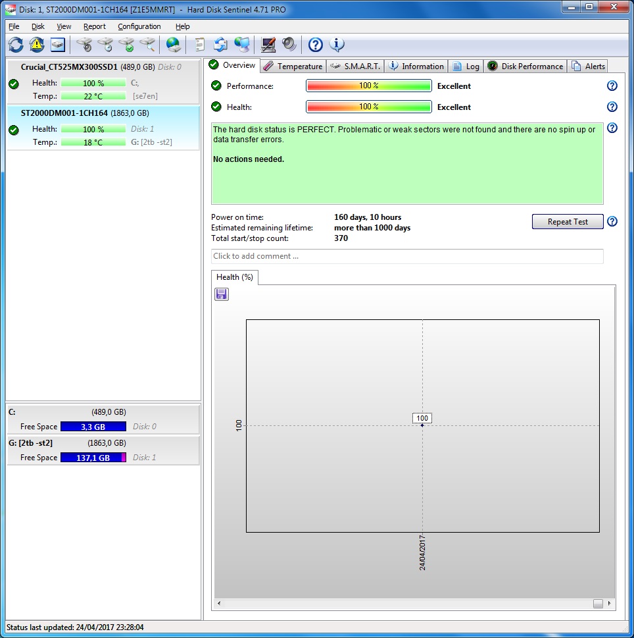Image resolution: width=634 pixels, height=638 pixels.
Task: Open the Configuration menu
Action: pos(139,26)
